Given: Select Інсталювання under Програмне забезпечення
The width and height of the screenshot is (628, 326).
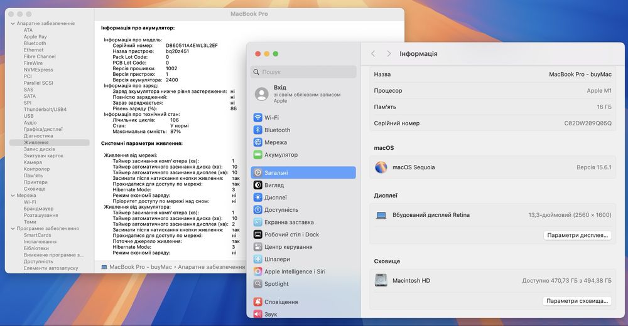Looking at the screenshot, I should (40, 241).
